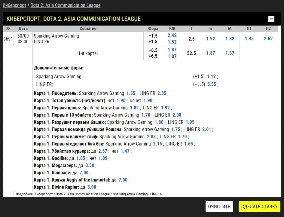Bet map 1 winner LING ER 2.35
Viewport: 284px width, 217px height.
(162, 93)
